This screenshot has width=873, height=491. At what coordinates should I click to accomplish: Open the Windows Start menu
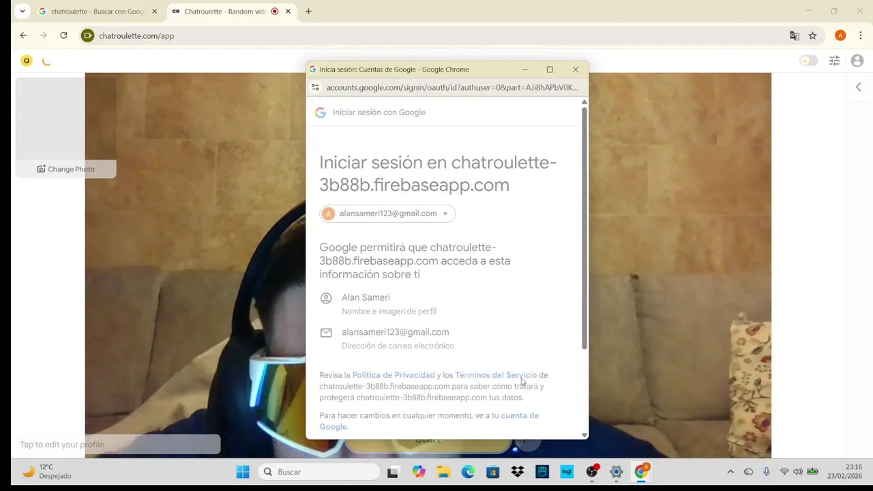[x=243, y=472]
